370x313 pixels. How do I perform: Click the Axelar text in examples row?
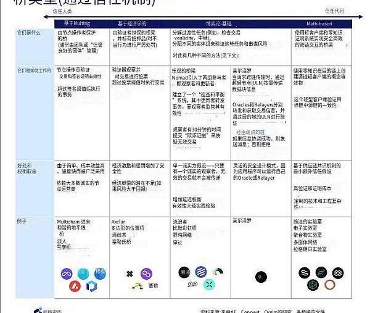pyautogui.click(x=118, y=220)
